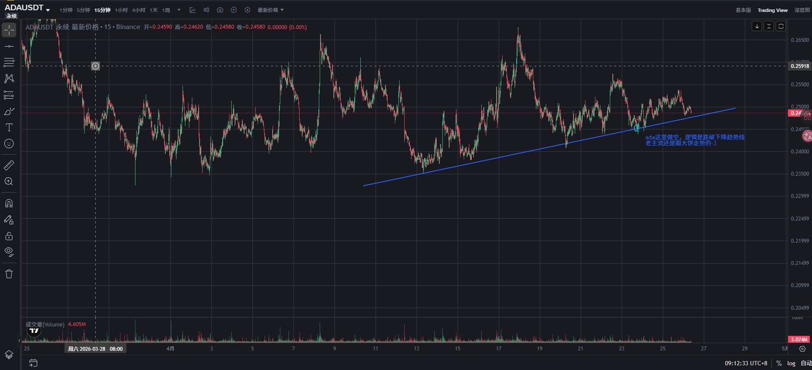The height and width of the screenshot is (370, 812).
Task: Open timezone setting 09:12:33 UTC+8
Action: 746,363
